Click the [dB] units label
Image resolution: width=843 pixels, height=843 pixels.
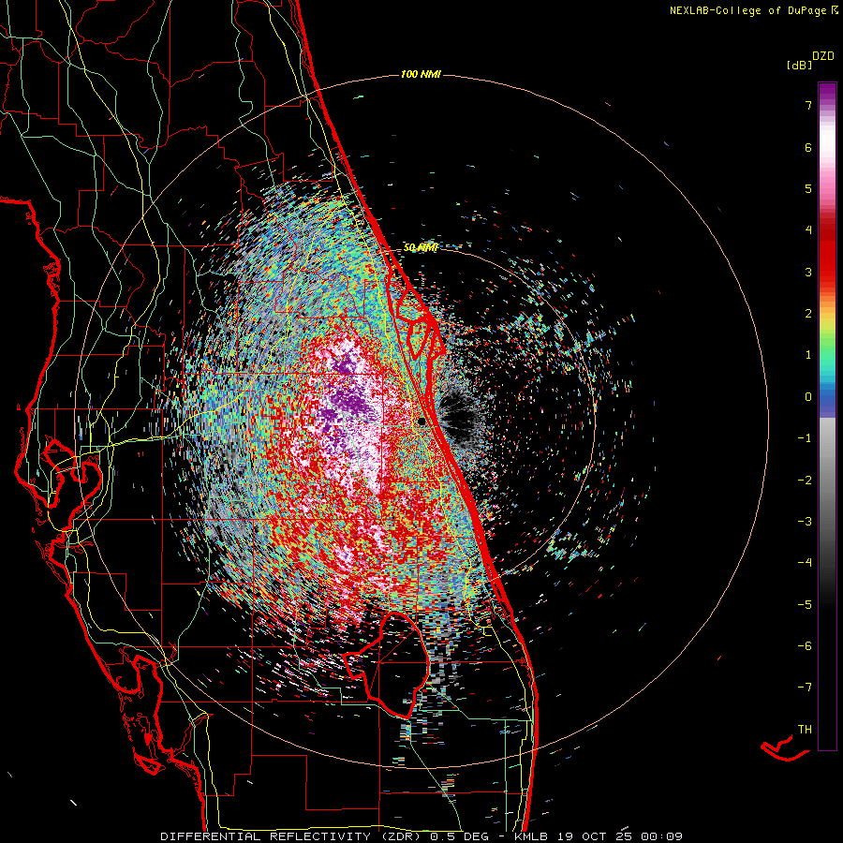(x=800, y=66)
